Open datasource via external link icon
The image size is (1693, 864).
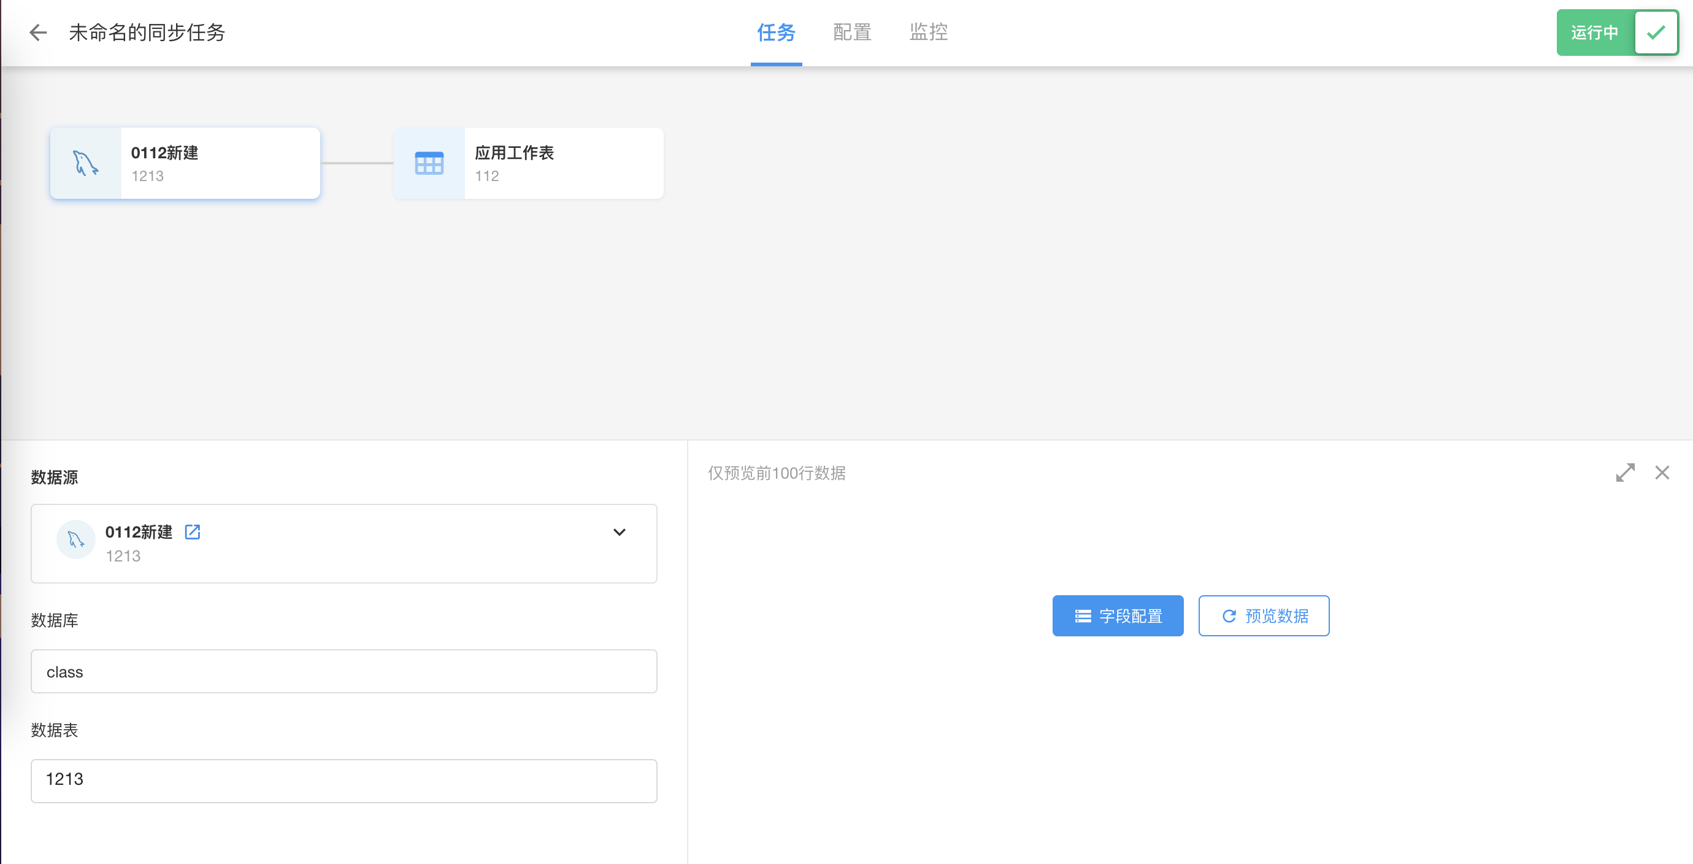click(x=193, y=531)
